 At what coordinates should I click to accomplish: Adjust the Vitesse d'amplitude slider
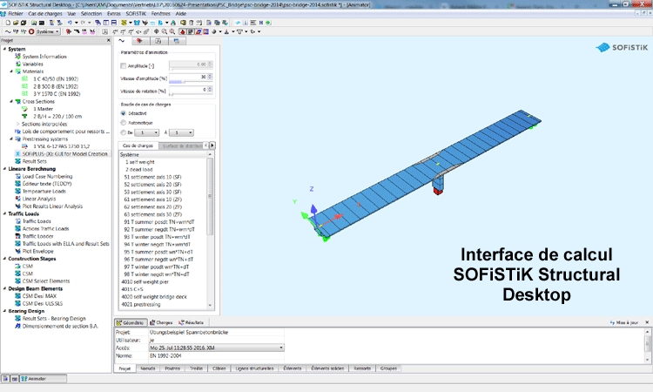(x=185, y=83)
